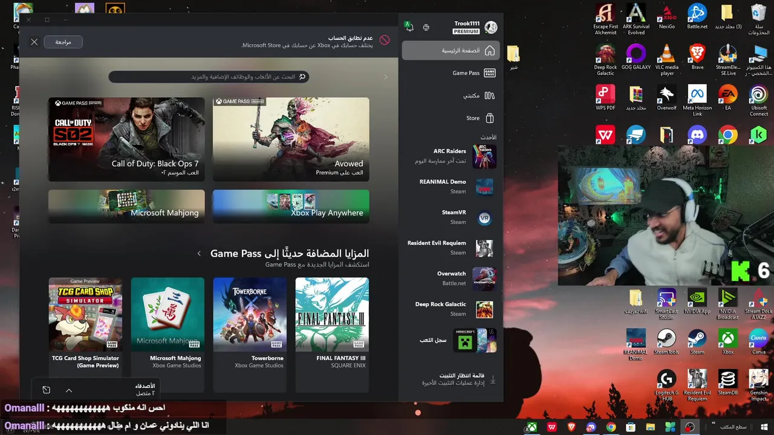Open the سلة المحذوفات recycle bin

pyautogui.click(x=759, y=20)
